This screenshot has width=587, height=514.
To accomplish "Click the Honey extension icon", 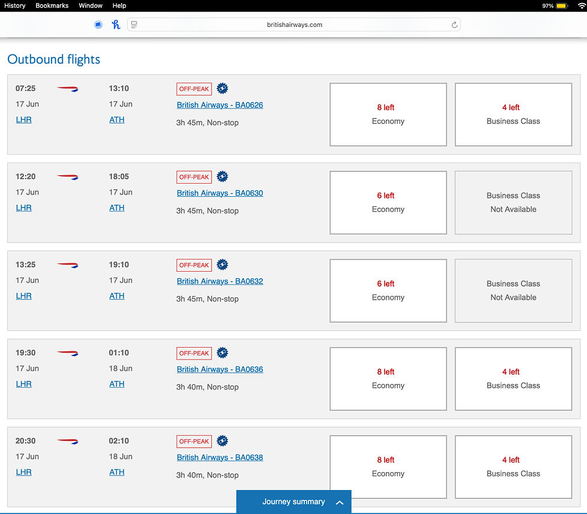I will point(116,25).
